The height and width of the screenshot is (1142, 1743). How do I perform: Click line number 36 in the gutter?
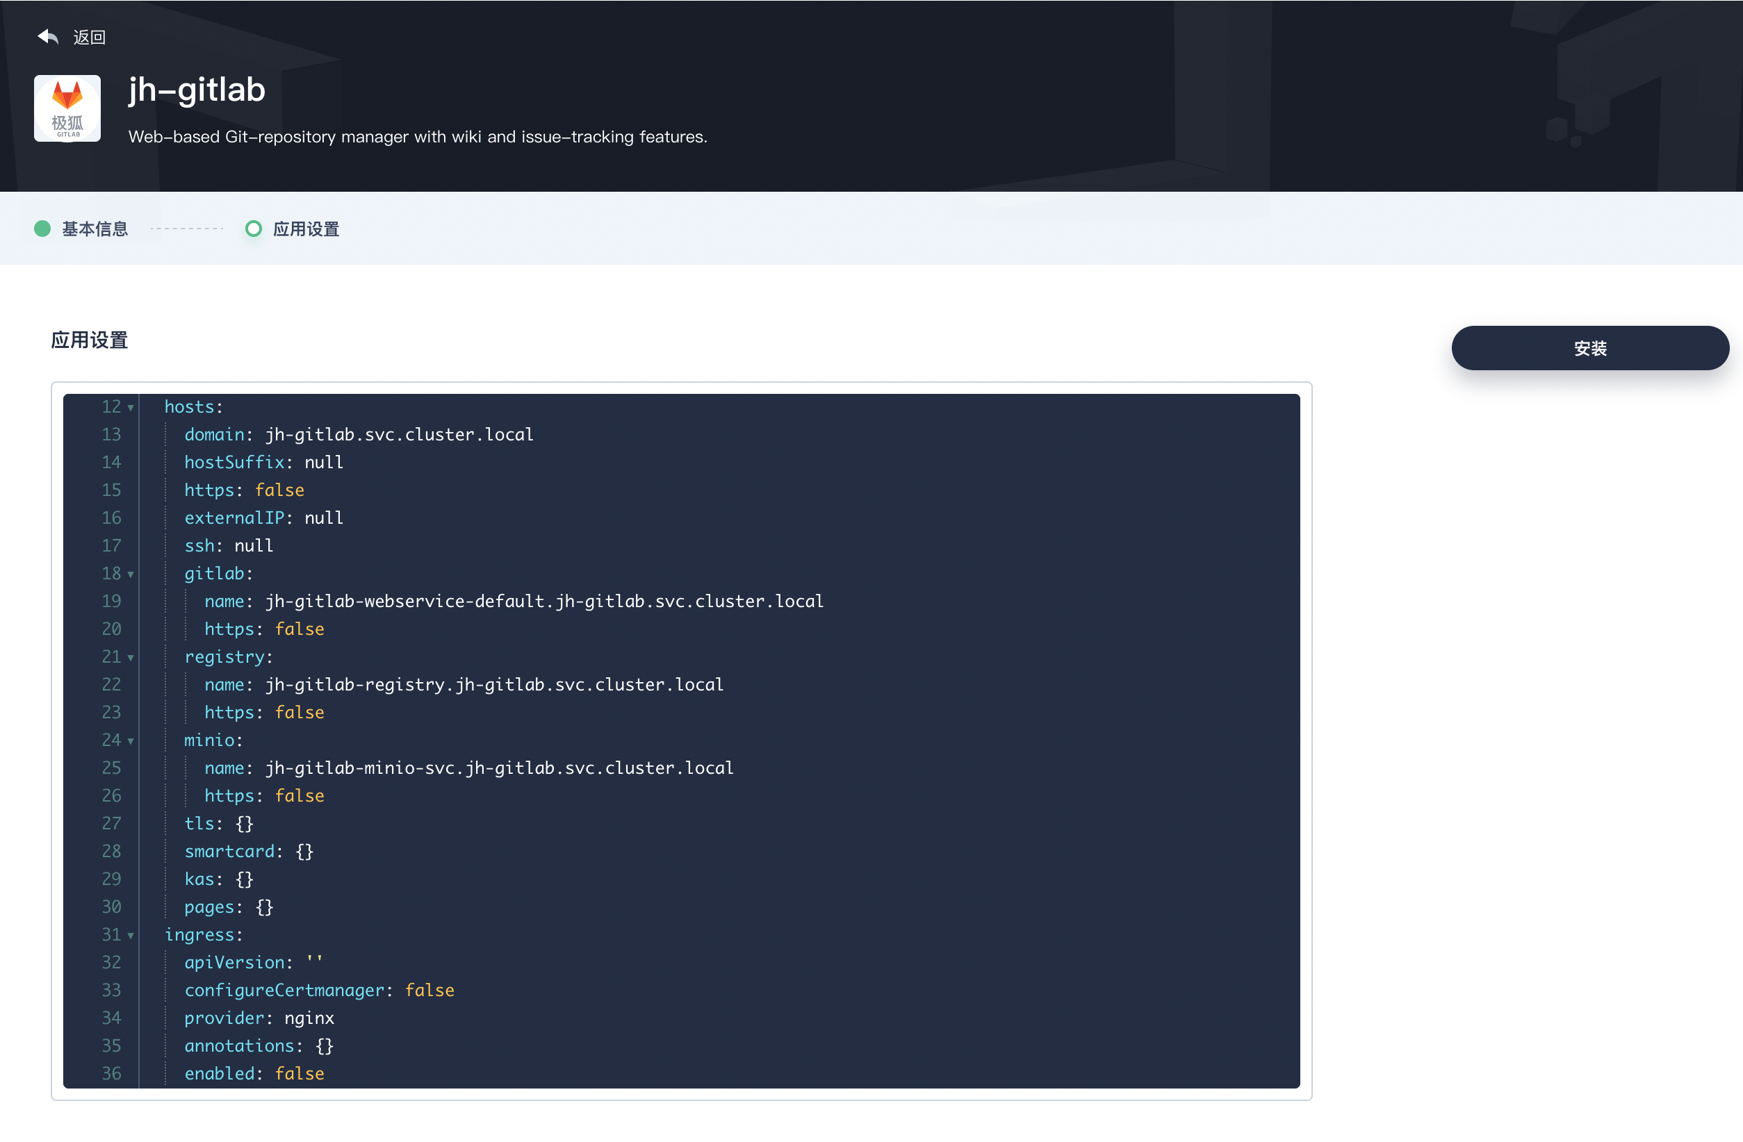tap(111, 1074)
